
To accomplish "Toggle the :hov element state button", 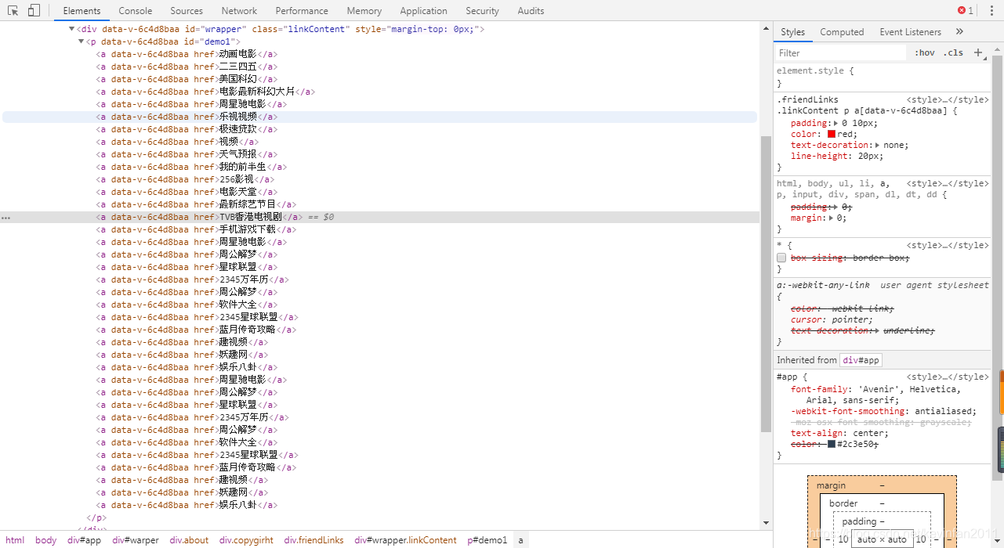I will pyautogui.click(x=925, y=53).
